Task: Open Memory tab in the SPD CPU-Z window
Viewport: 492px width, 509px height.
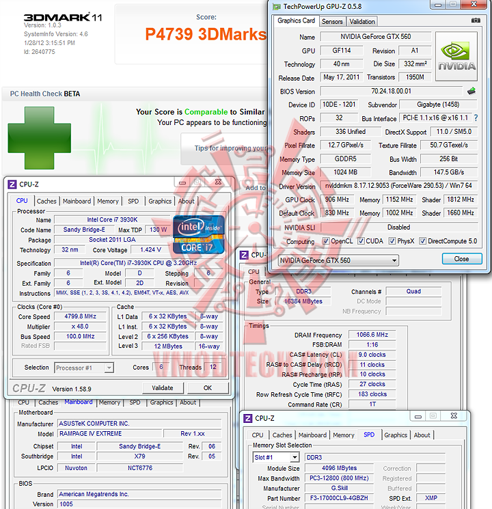Action: pos(344,435)
